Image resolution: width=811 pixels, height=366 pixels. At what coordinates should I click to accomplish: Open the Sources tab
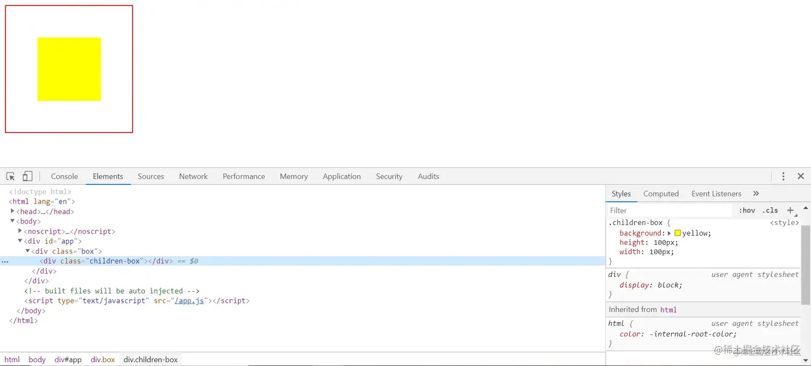coord(151,176)
